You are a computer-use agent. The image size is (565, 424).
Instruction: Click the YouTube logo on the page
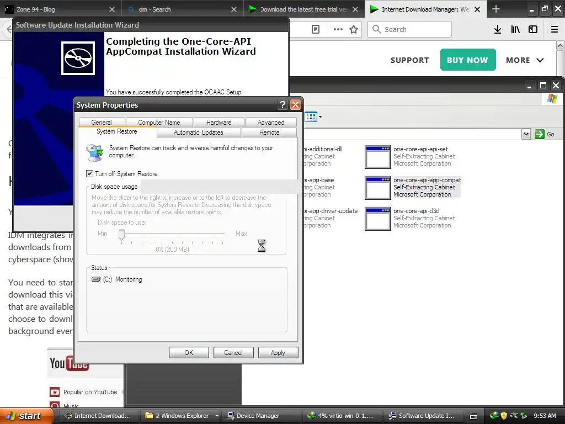pos(69,363)
